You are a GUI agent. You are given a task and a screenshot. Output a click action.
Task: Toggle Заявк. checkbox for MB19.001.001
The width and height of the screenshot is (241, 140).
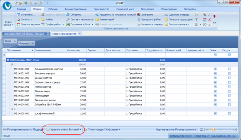coord(215,69)
